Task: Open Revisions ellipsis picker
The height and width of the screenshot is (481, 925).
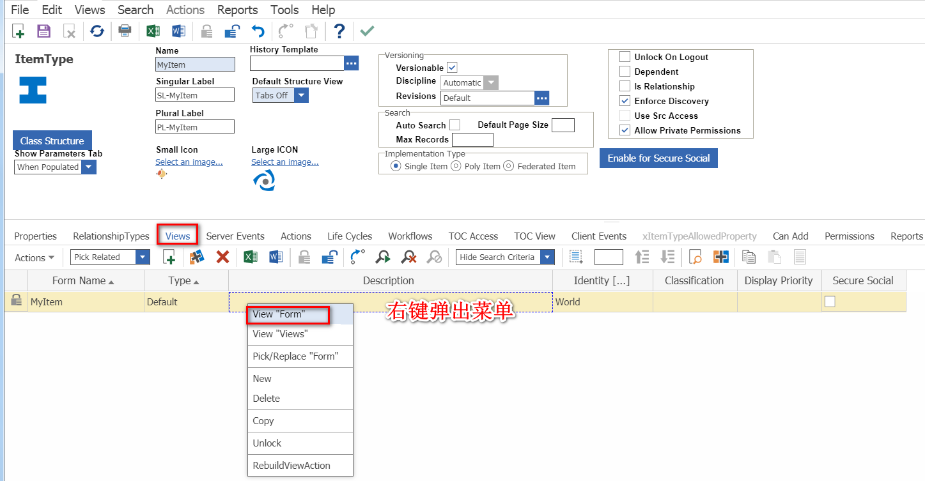Action: click(542, 98)
